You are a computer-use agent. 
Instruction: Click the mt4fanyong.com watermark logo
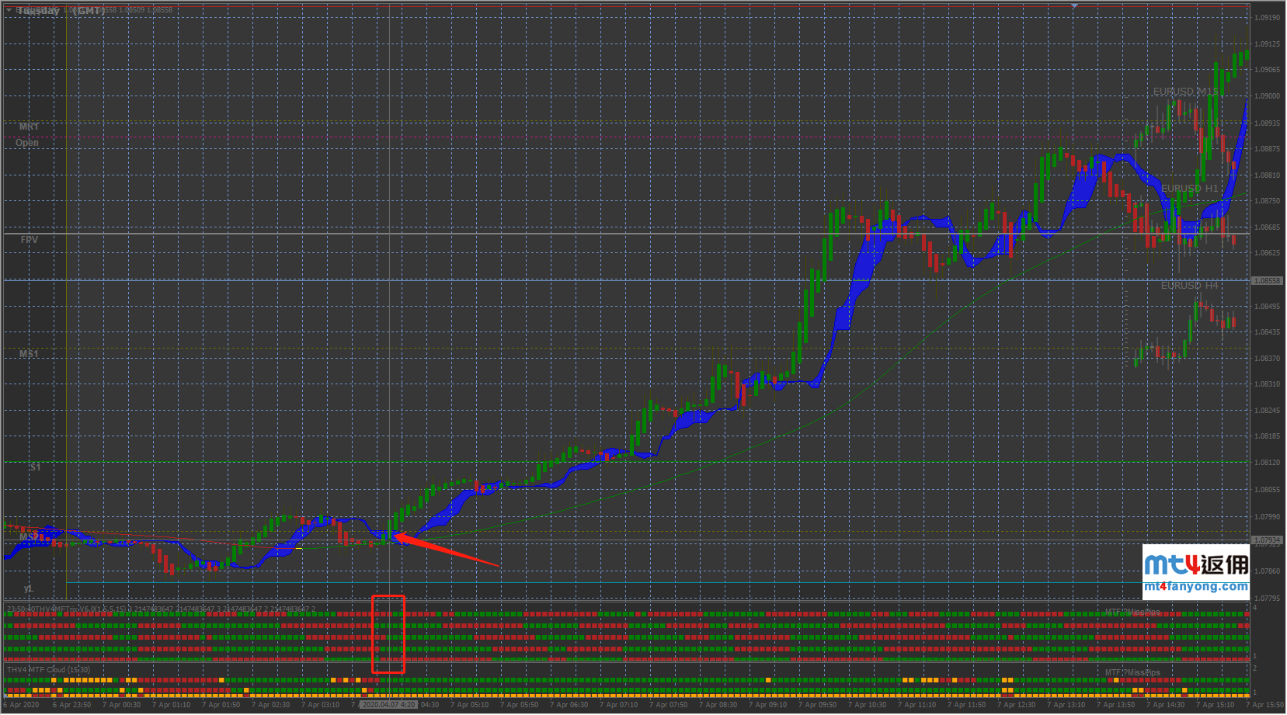[1195, 571]
